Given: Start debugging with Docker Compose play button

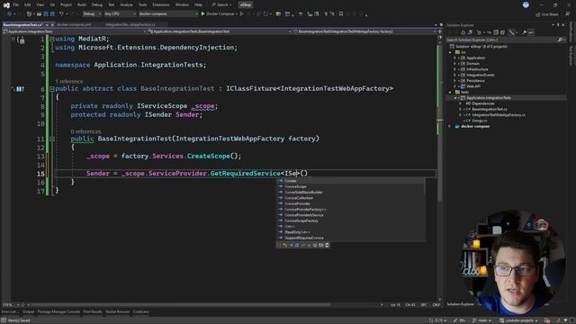Looking at the screenshot, I should pos(202,14).
